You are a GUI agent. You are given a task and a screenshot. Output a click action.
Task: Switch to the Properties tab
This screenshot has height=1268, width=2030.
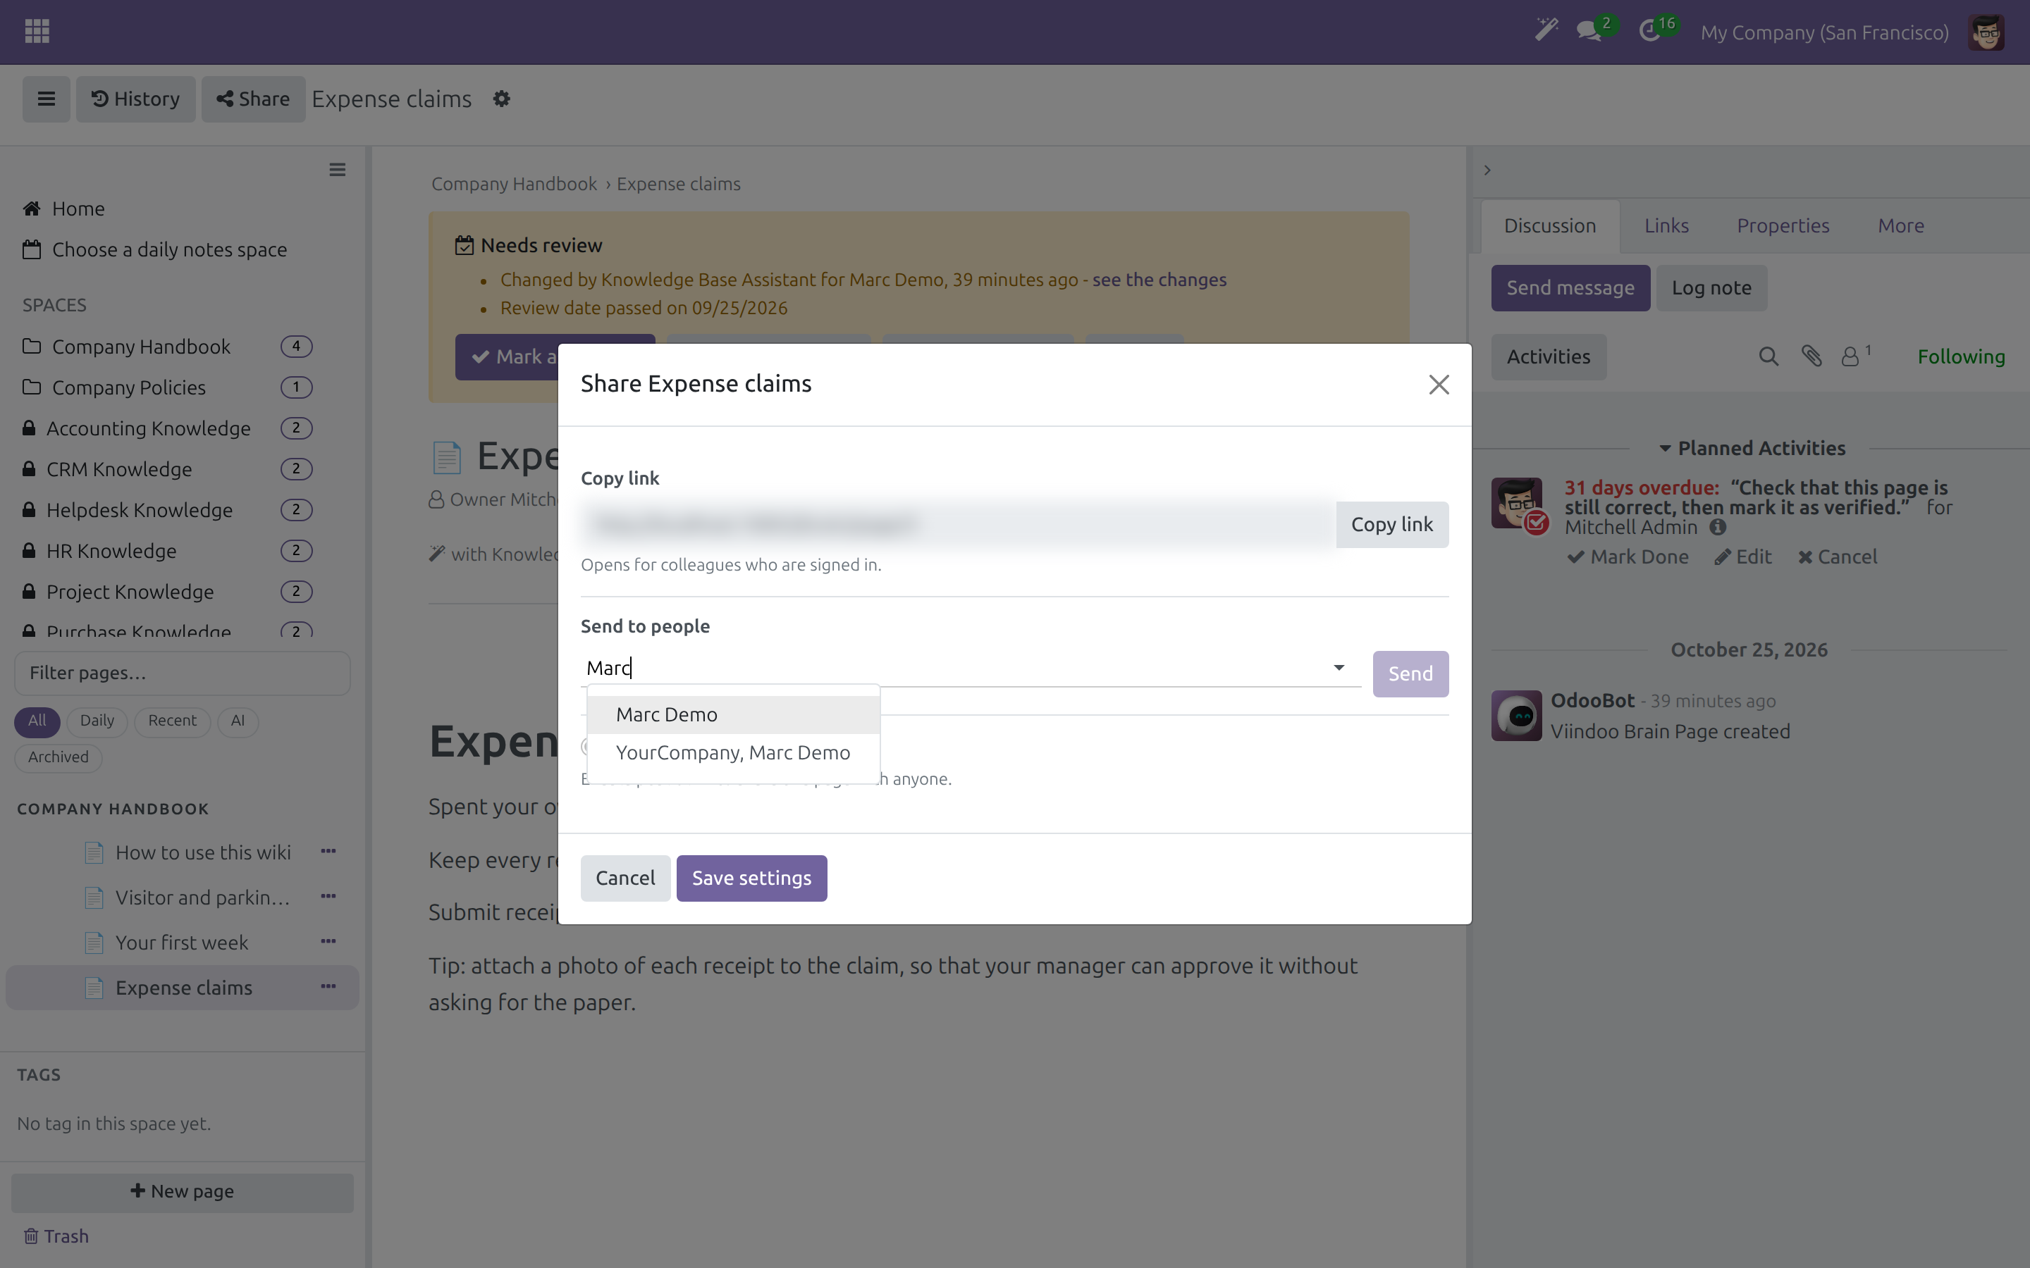coord(1783,225)
